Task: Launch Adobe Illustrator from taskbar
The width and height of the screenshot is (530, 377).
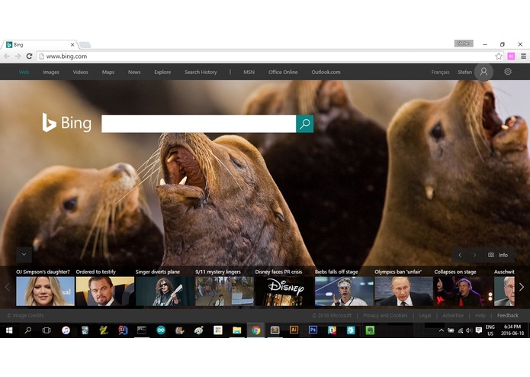Action: [x=294, y=330]
